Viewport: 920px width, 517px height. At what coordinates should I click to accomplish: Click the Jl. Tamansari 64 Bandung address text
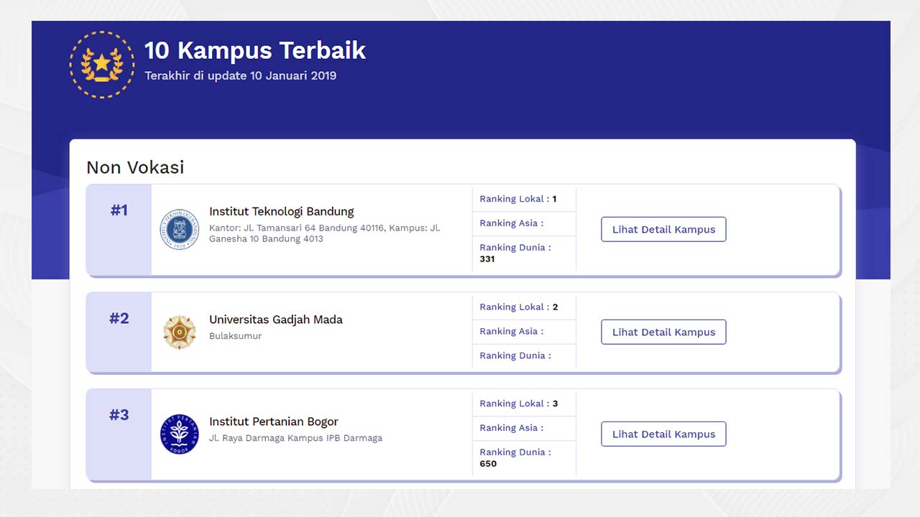325,233
